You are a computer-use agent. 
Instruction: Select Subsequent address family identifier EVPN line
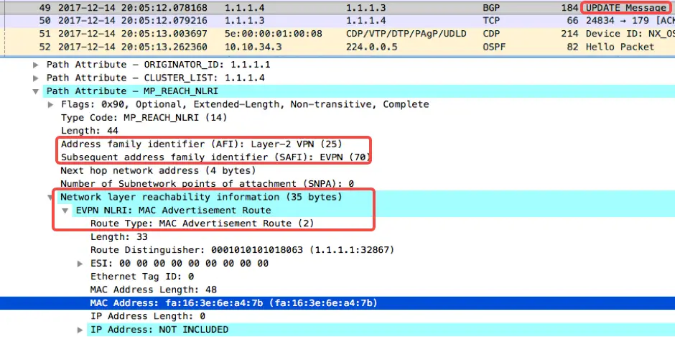point(215,157)
